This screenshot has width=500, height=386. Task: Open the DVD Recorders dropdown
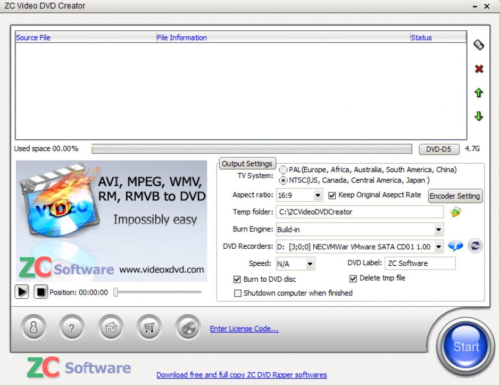439,247
